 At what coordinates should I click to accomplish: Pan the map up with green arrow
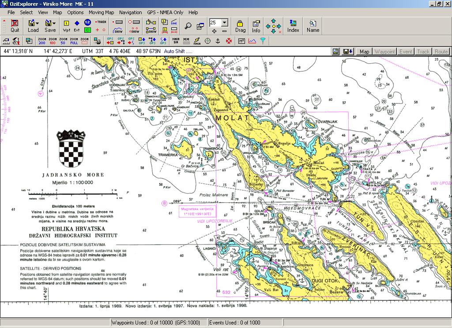pyautogui.click(x=273, y=21)
